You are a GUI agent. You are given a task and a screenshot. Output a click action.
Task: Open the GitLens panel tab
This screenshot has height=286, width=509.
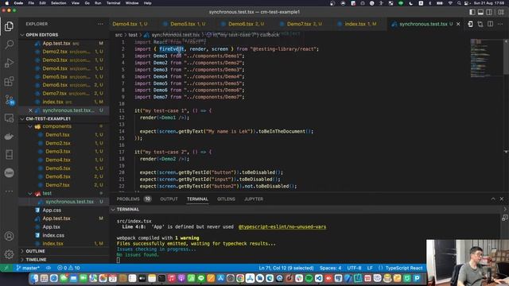[x=226, y=199]
